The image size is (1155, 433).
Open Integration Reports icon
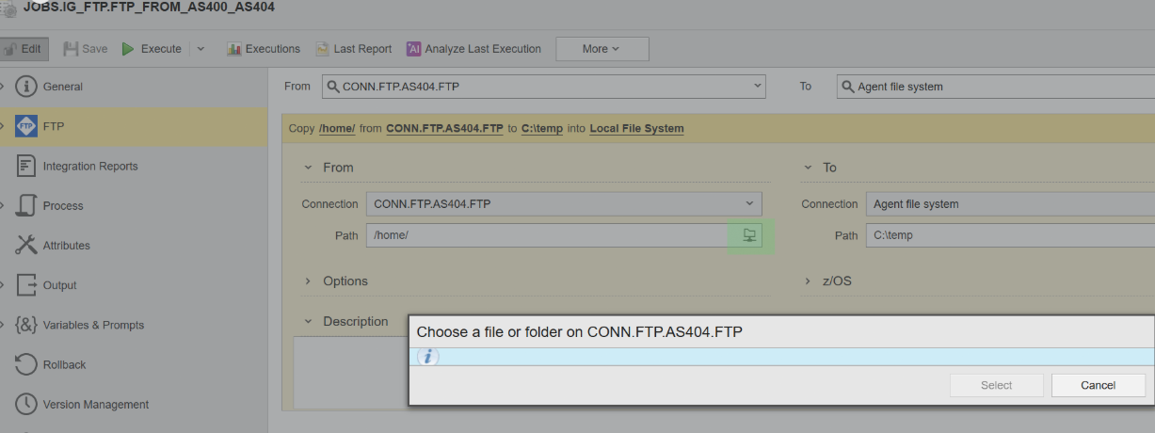(26, 166)
